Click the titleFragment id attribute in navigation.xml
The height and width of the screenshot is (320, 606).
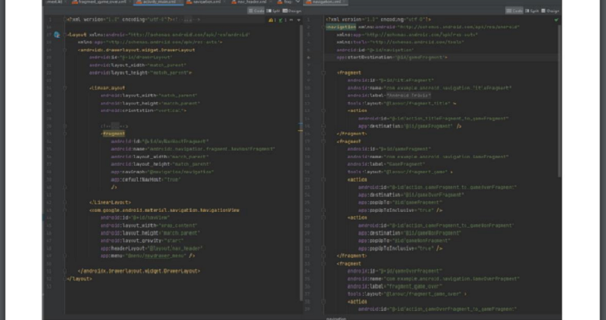(390, 80)
